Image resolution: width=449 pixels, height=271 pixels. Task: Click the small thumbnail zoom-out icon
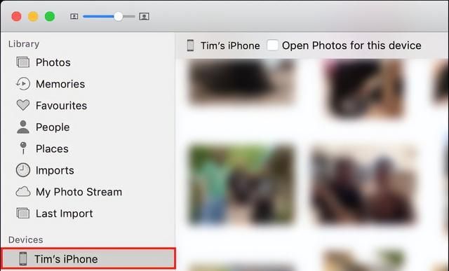74,17
